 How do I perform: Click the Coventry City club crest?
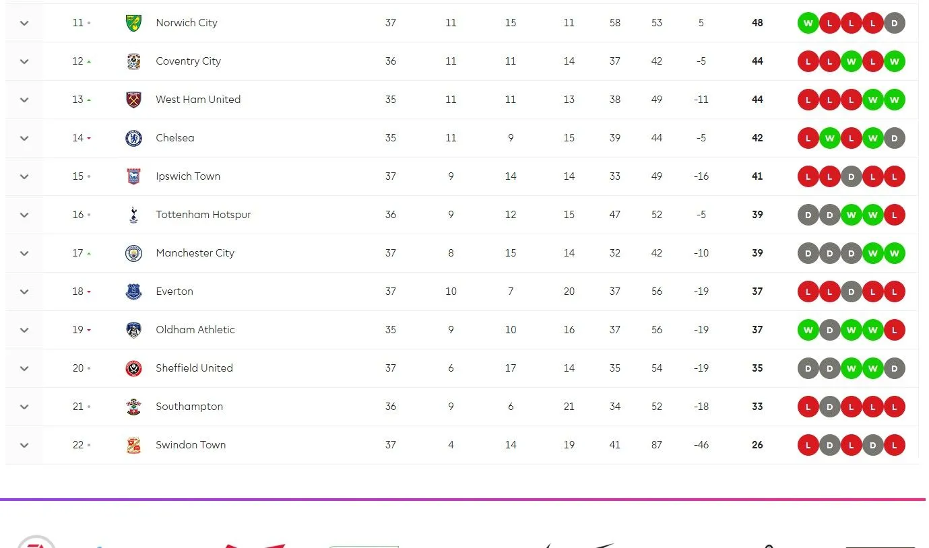[133, 61]
